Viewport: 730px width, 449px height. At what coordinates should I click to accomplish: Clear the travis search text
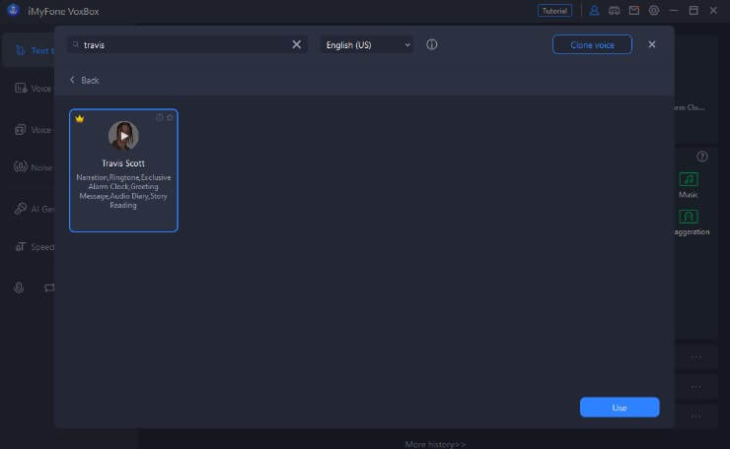tap(297, 44)
